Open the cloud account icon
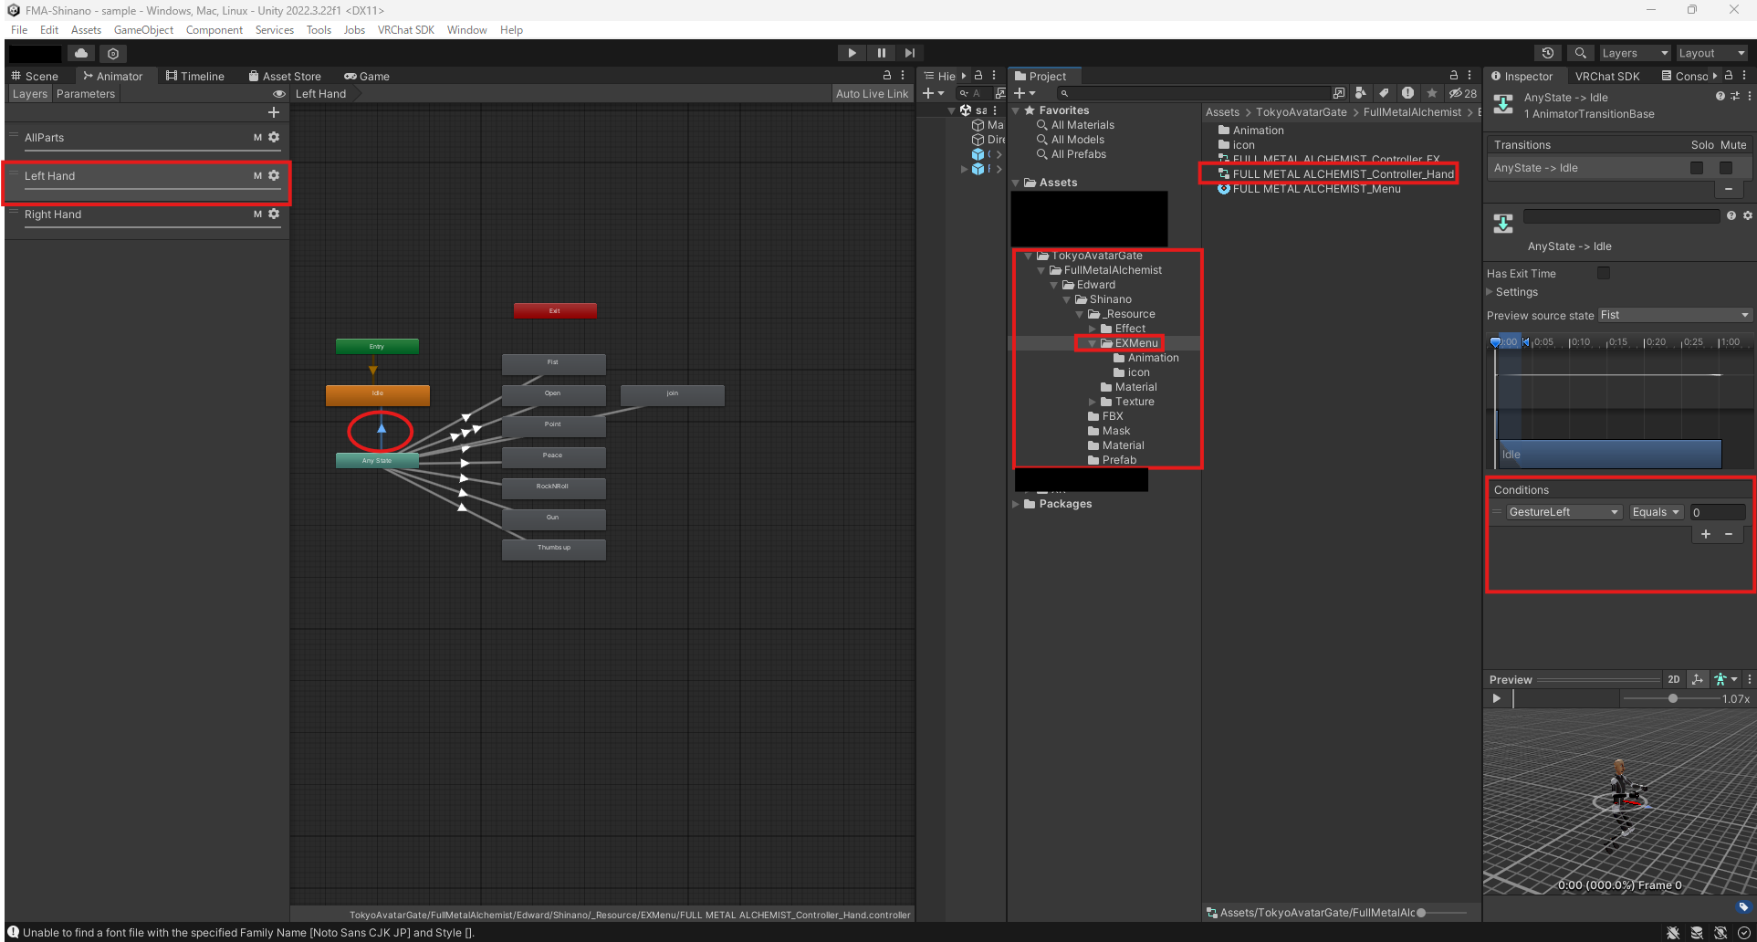This screenshot has width=1757, height=942. tap(81, 53)
